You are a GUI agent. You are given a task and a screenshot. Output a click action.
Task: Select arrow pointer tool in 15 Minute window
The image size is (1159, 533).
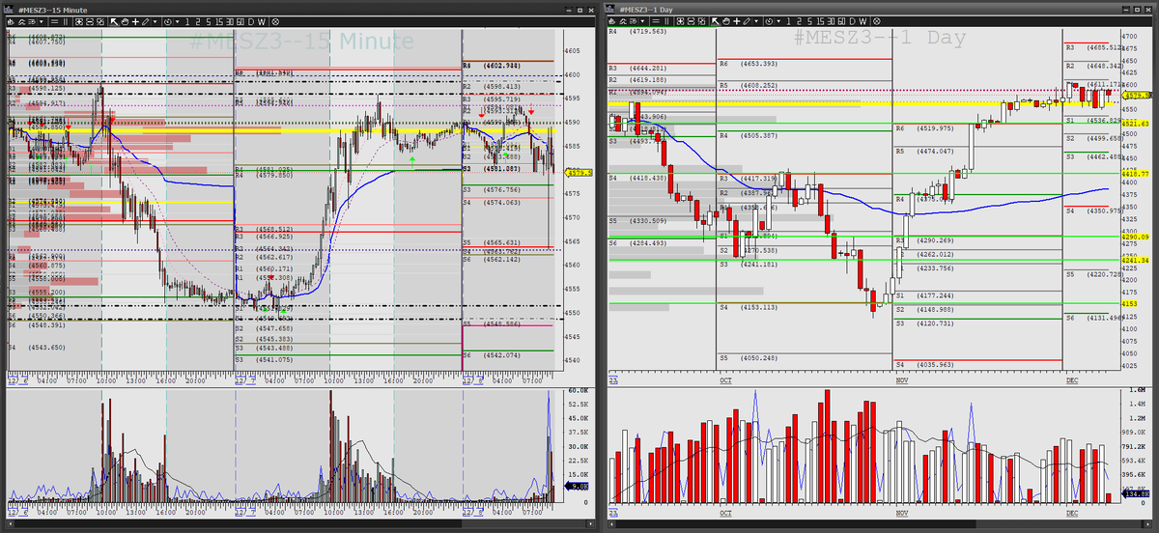click(113, 21)
